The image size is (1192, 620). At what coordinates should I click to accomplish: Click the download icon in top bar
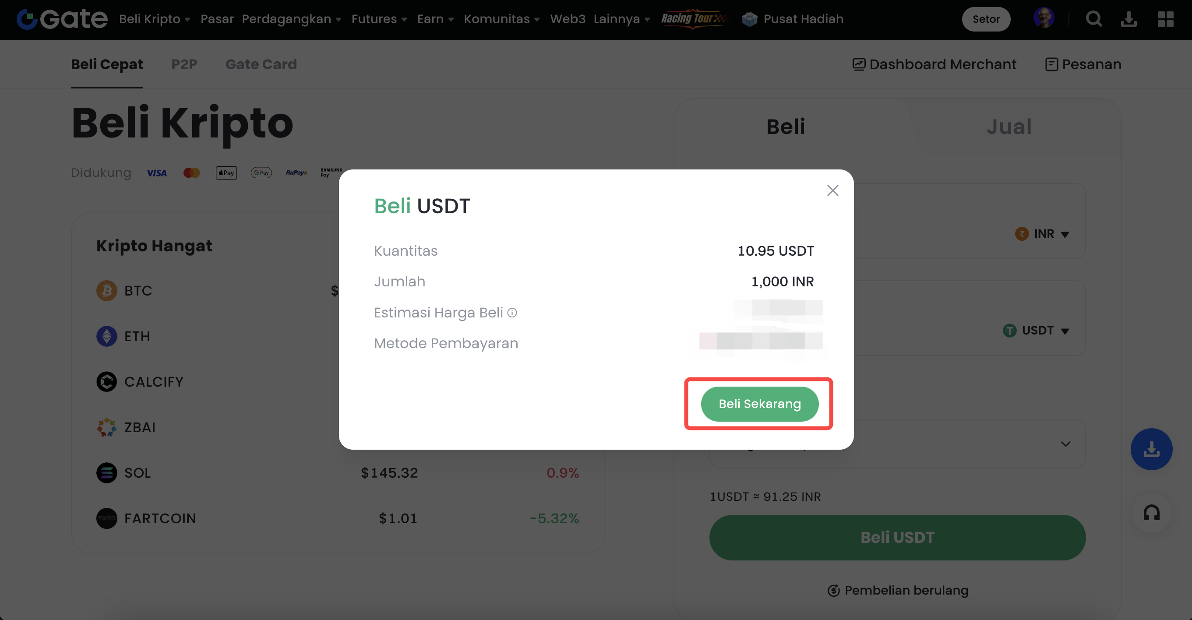click(1129, 19)
